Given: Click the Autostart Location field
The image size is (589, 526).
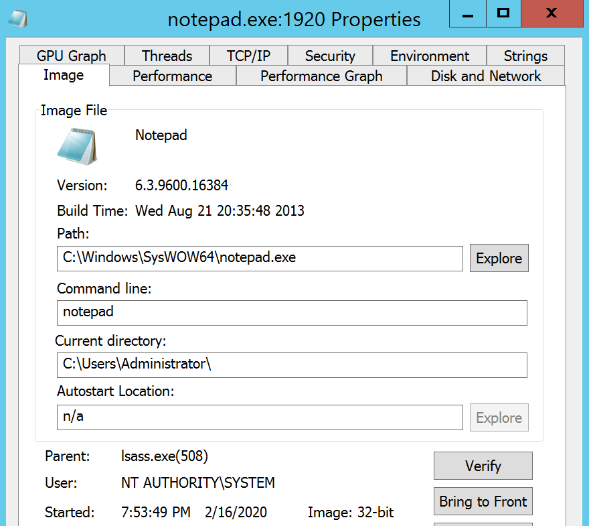Looking at the screenshot, I should 260,417.
